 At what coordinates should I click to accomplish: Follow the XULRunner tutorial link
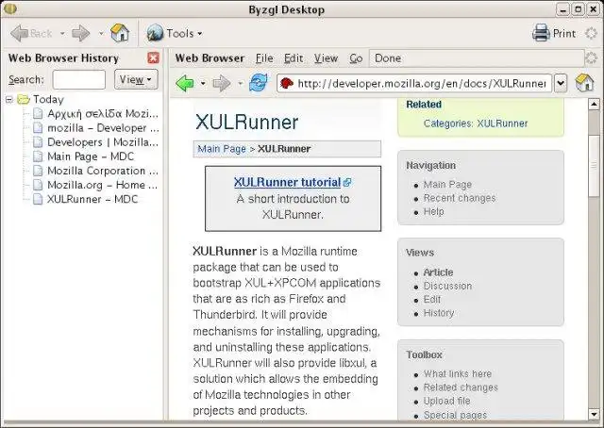click(287, 182)
